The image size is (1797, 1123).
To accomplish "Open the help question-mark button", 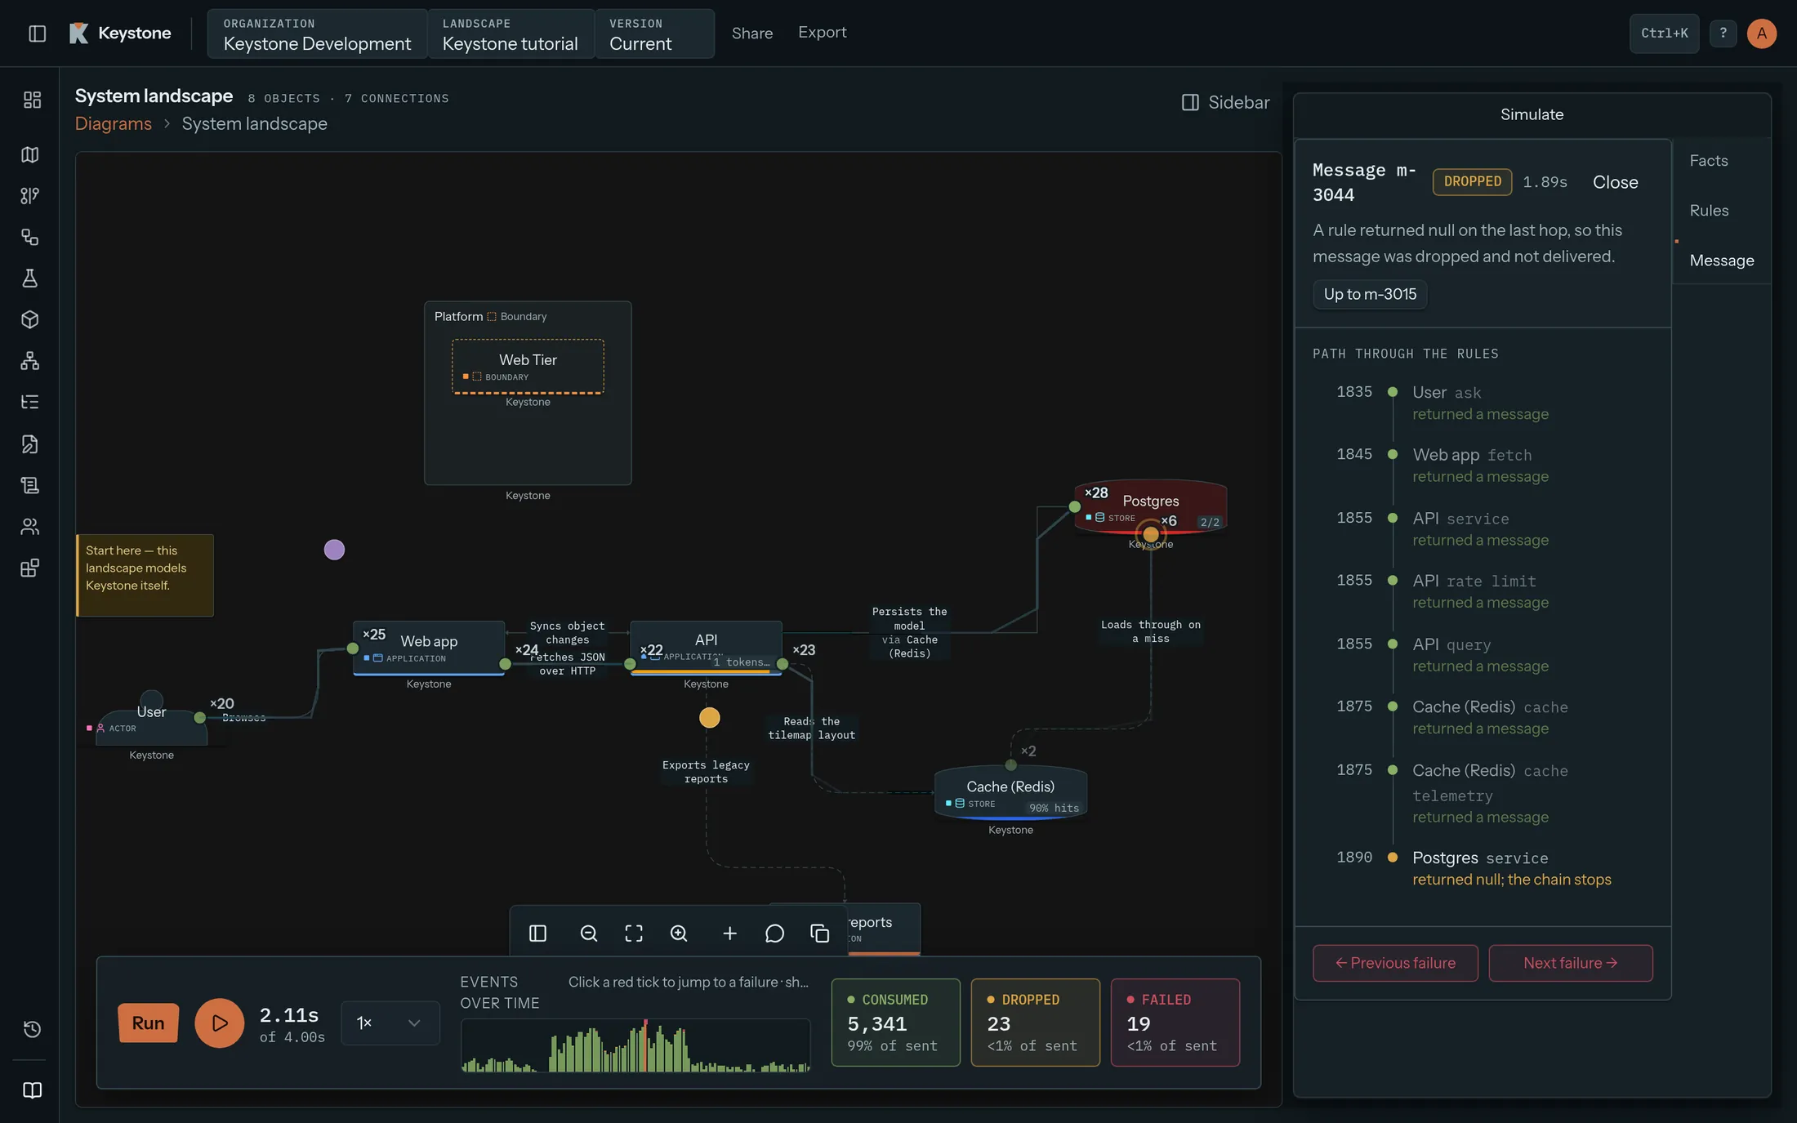I will coord(1723,33).
